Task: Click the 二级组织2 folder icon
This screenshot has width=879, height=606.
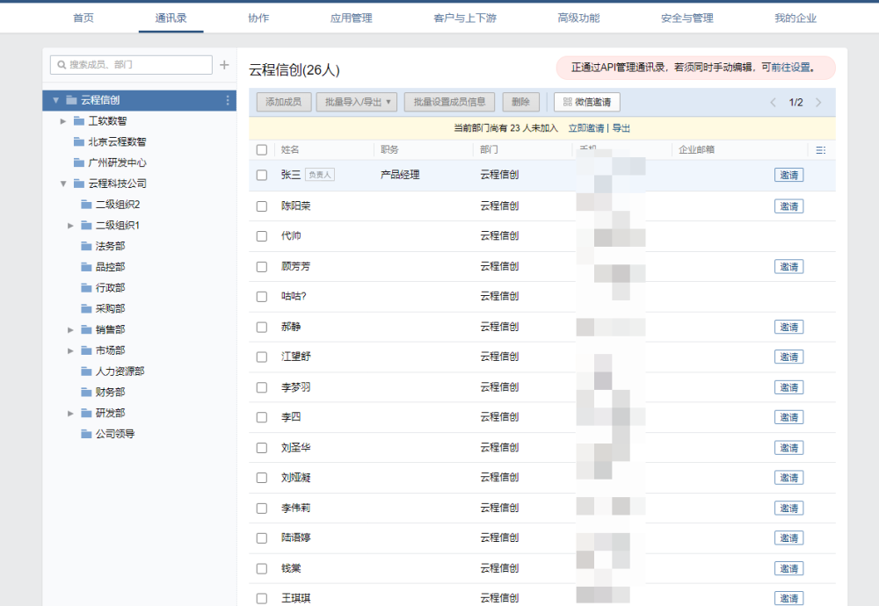Action: [86, 205]
